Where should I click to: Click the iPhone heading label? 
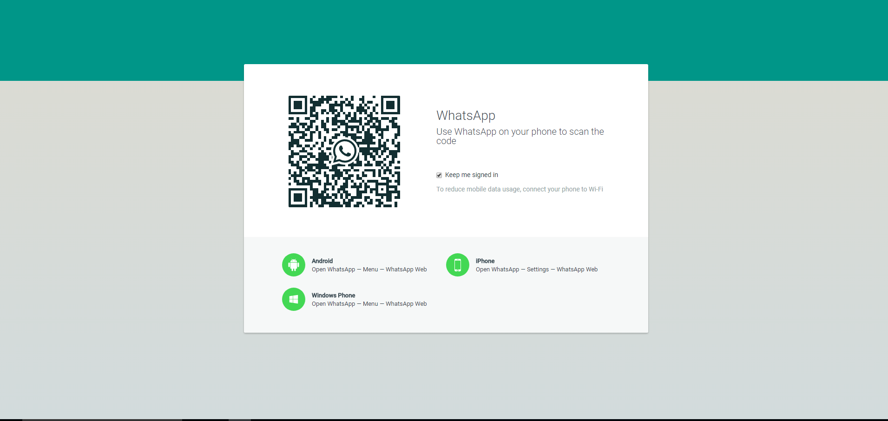[485, 261]
